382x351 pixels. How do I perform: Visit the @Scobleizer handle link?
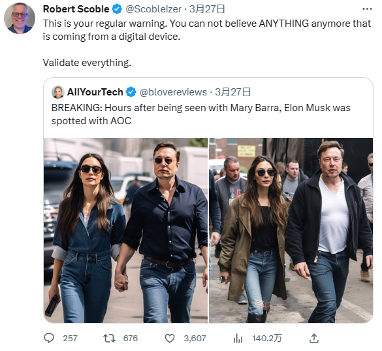(x=153, y=9)
